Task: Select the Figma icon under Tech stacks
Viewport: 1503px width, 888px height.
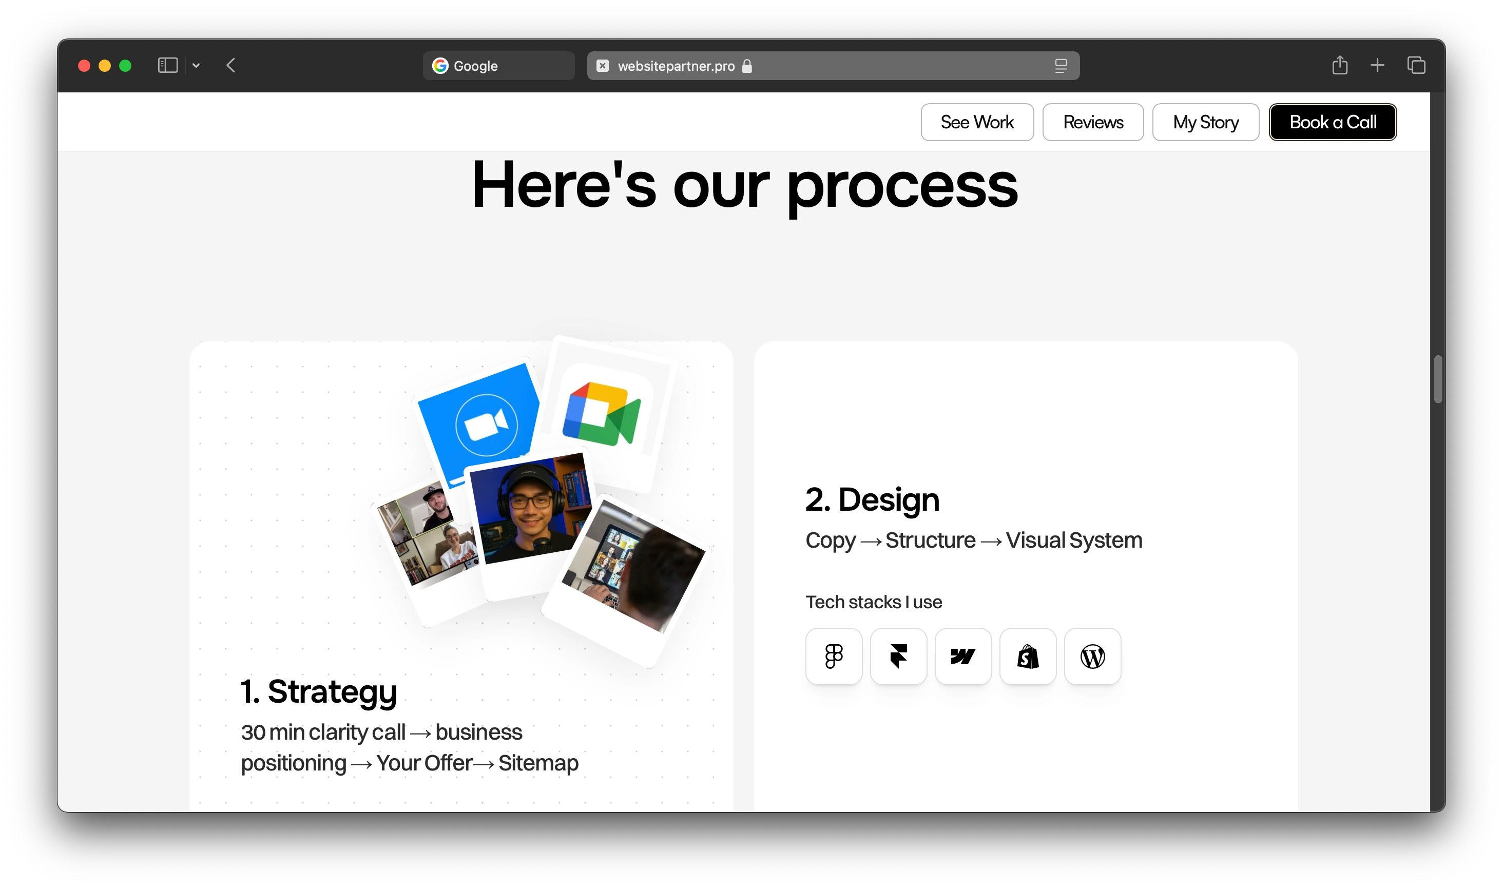Action: pyautogui.click(x=834, y=657)
